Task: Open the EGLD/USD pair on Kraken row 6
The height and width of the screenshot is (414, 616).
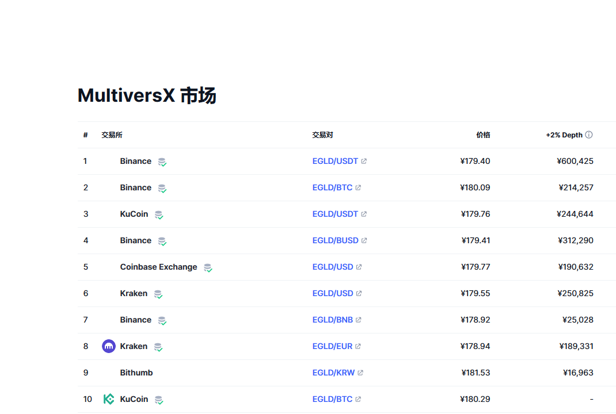Action: pos(333,293)
